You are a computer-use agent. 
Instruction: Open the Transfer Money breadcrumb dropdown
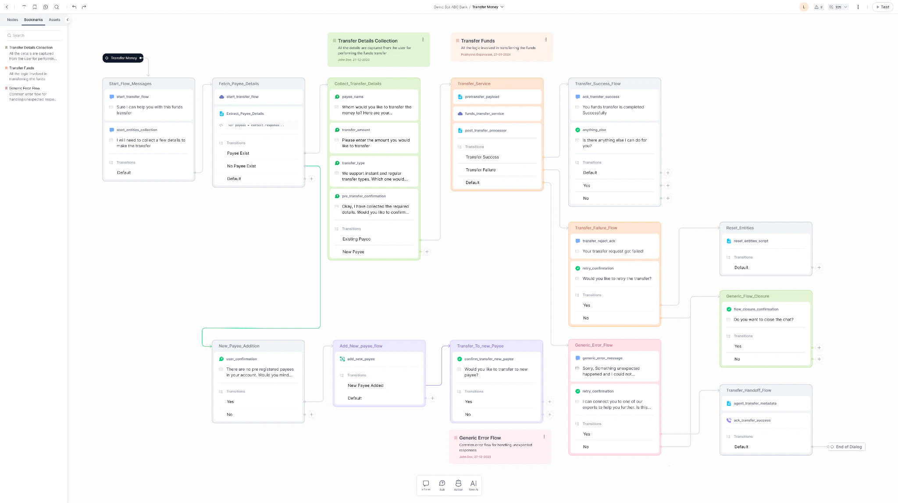pyautogui.click(x=502, y=7)
